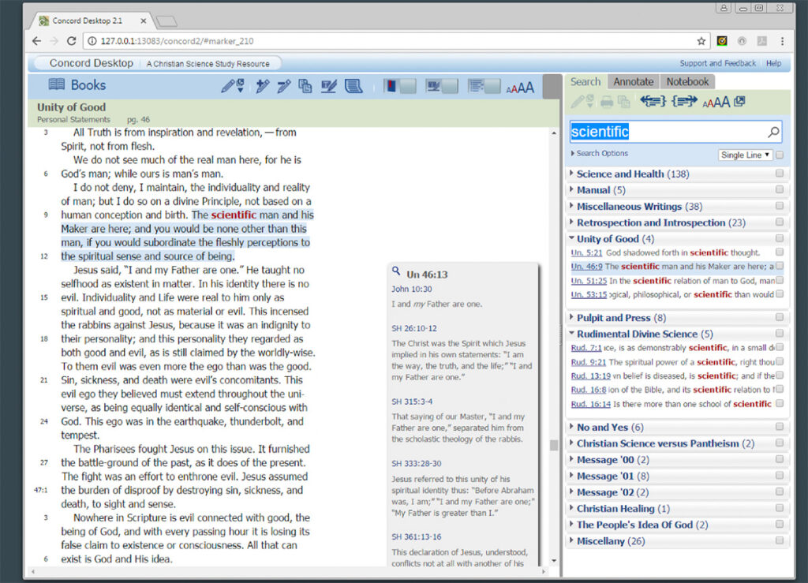Click the add-note pencil with plus icon

click(262, 86)
